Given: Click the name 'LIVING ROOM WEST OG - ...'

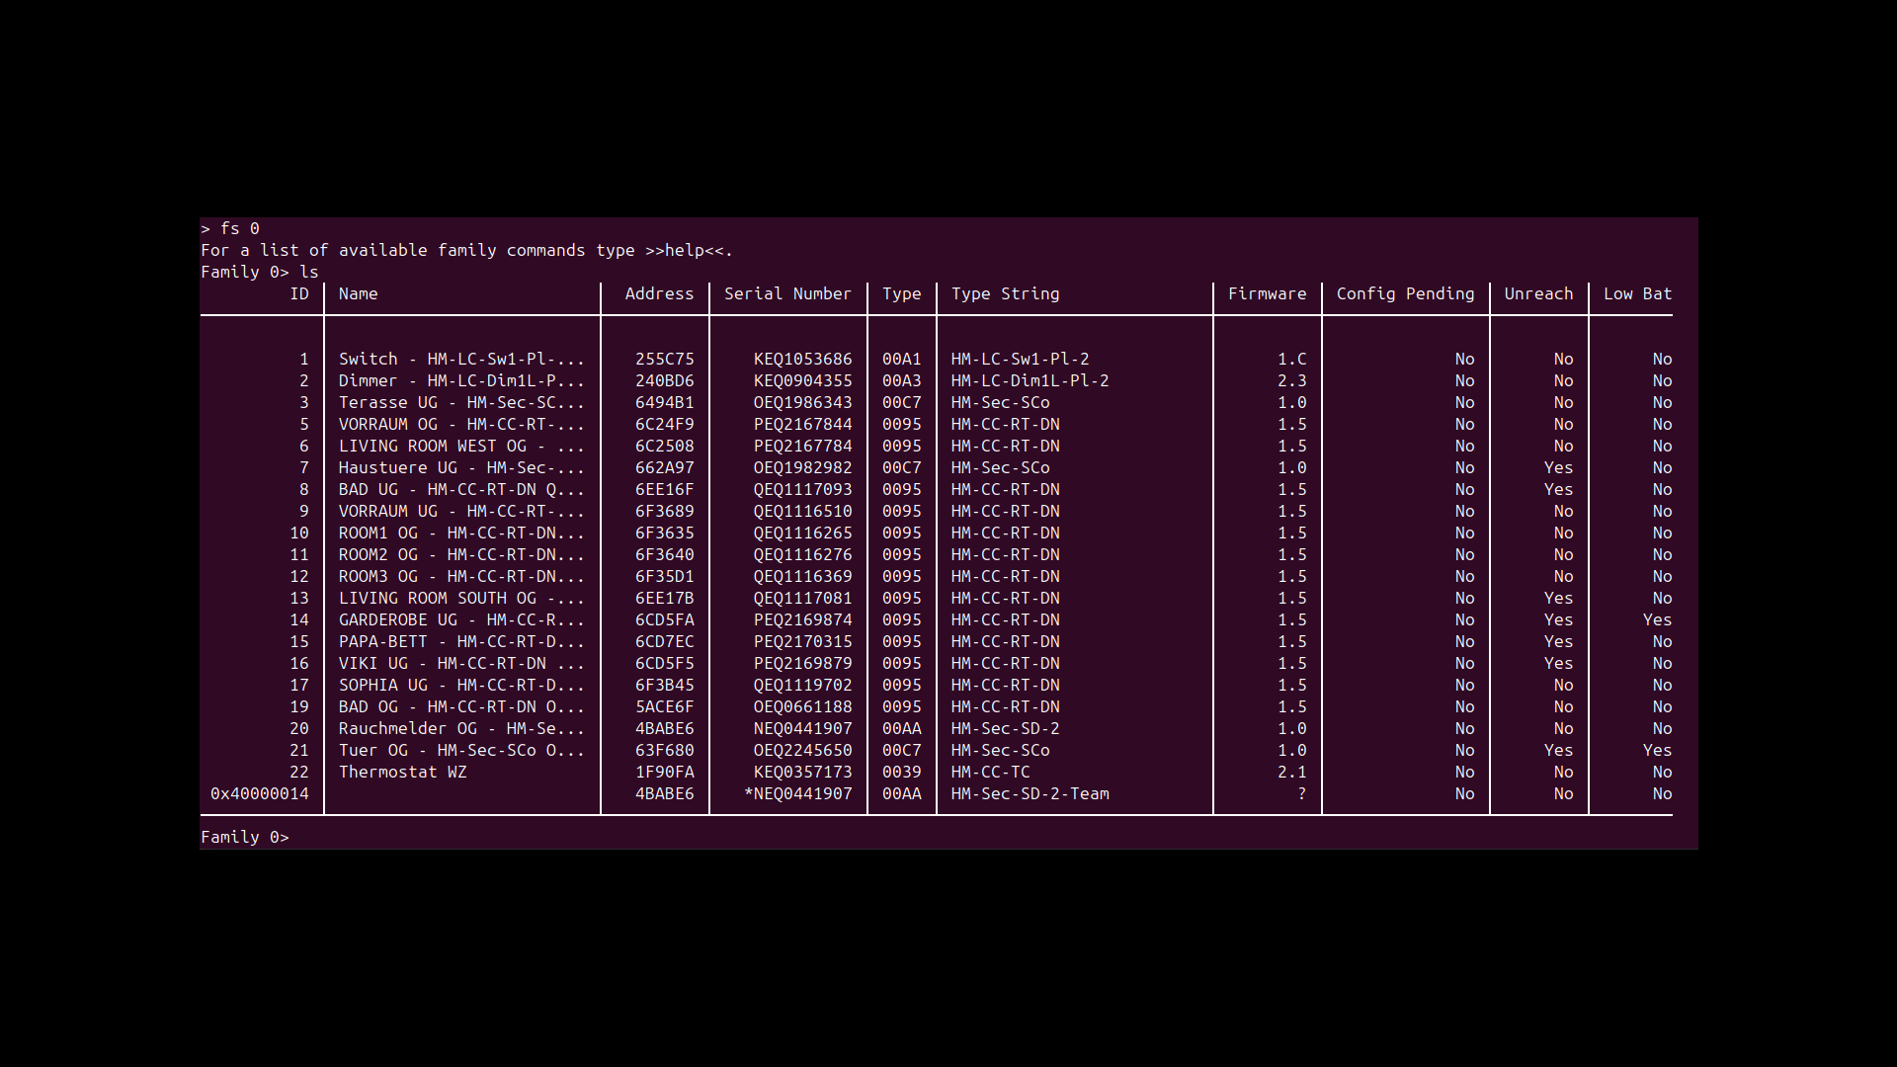Looking at the screenshot, I should [x=461, y=446].
